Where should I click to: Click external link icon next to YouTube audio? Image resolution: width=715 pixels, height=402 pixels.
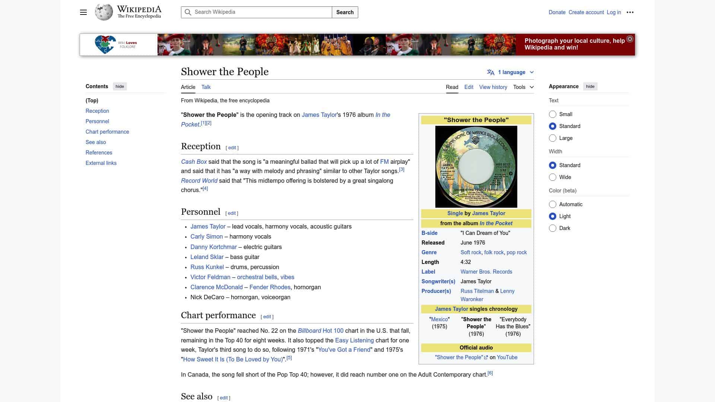pos(486,357)
